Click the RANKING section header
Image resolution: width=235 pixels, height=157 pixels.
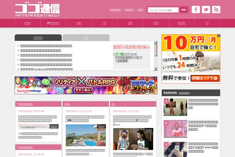click(x=191, y=93)
